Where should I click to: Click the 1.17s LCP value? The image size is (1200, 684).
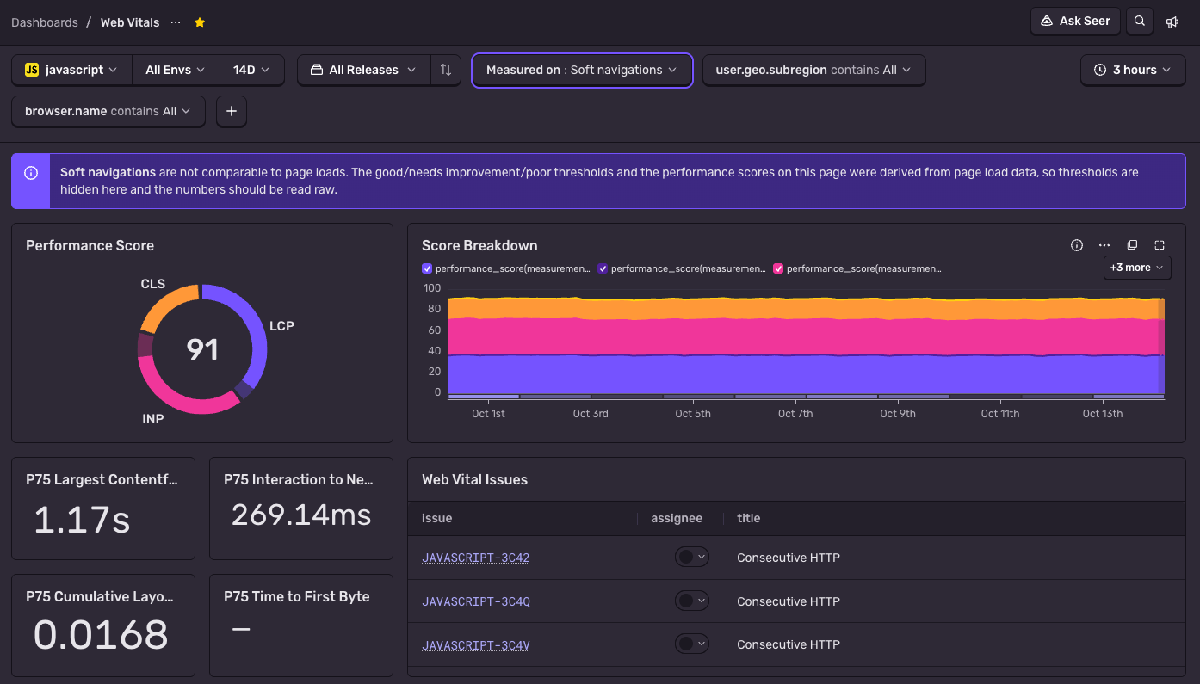[x=83, y=520]
